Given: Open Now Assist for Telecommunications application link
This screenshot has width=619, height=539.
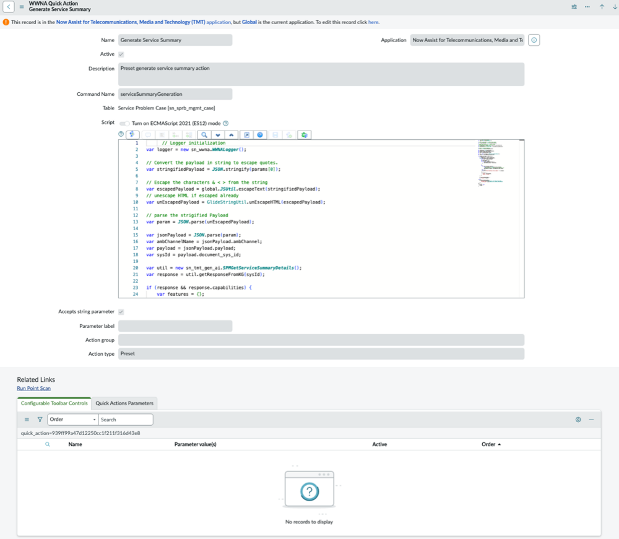Looking at the screenshot, I should 144,22.
